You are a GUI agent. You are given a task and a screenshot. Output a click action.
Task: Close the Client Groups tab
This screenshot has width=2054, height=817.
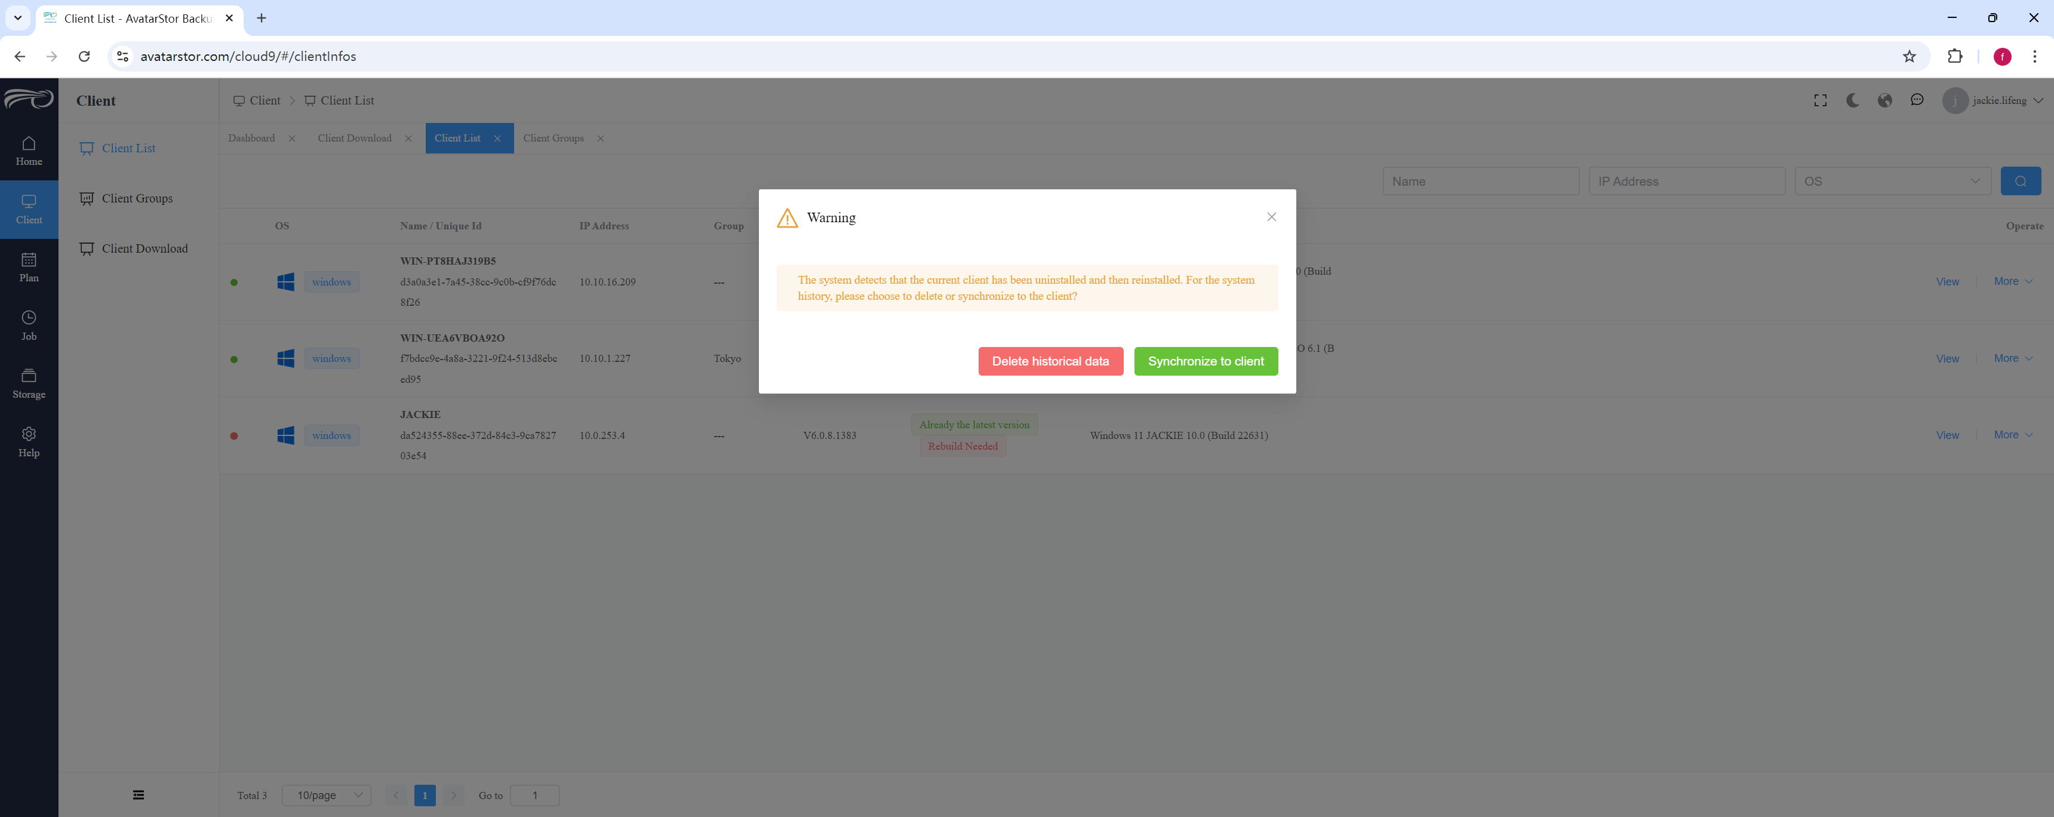601,139
